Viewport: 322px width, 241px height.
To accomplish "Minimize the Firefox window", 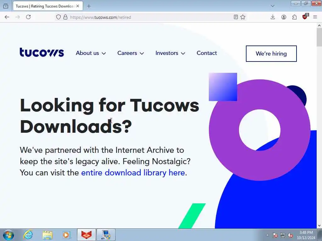I will point(296,3).
